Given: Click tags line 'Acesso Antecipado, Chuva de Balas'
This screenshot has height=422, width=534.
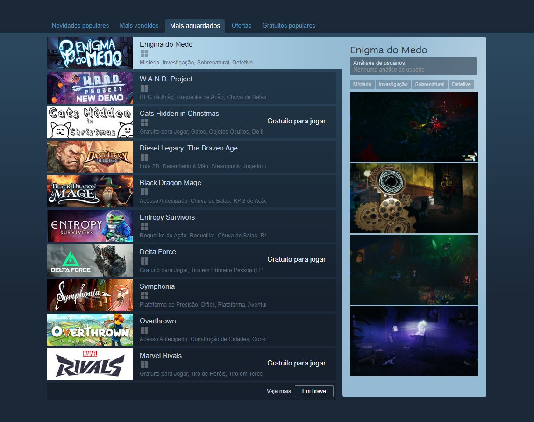Looking at the screenshot, I should (203, 201).
